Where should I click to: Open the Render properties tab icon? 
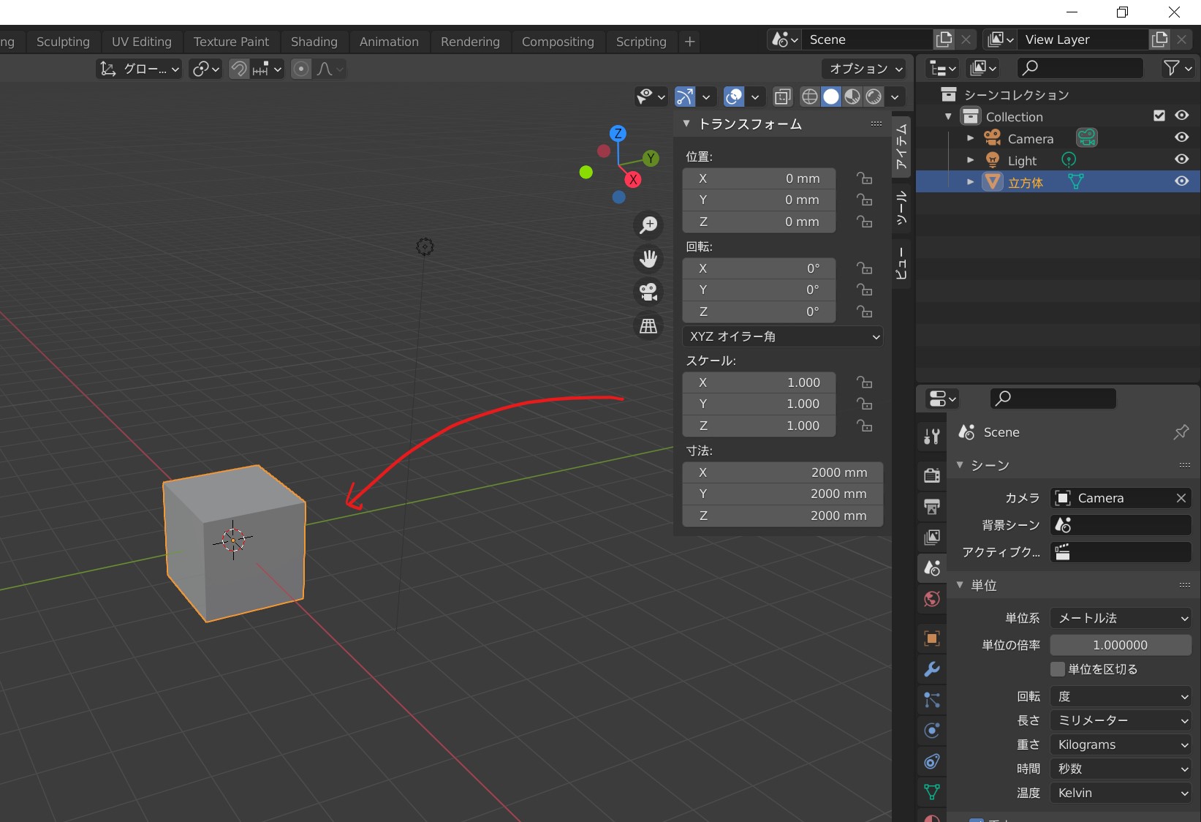click(x=932, y=475)
